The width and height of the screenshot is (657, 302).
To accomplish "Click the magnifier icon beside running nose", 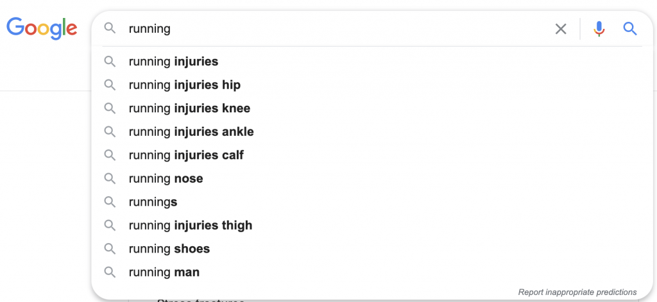I will [x=110, y=178].
